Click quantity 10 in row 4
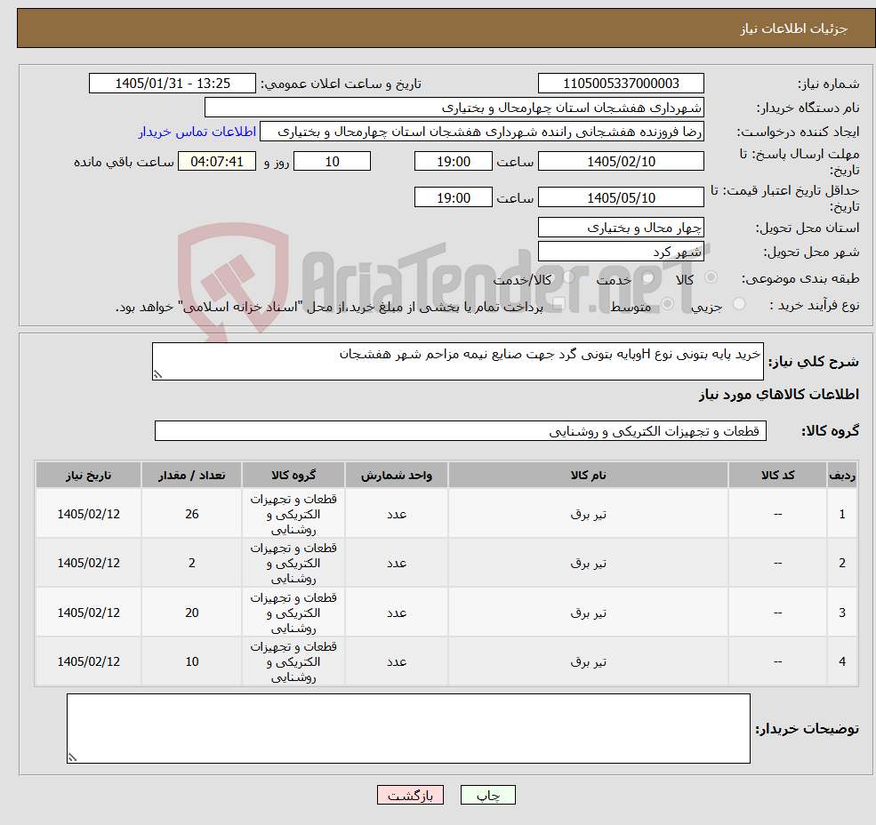The image size is (876, 825). coord(191,662)
